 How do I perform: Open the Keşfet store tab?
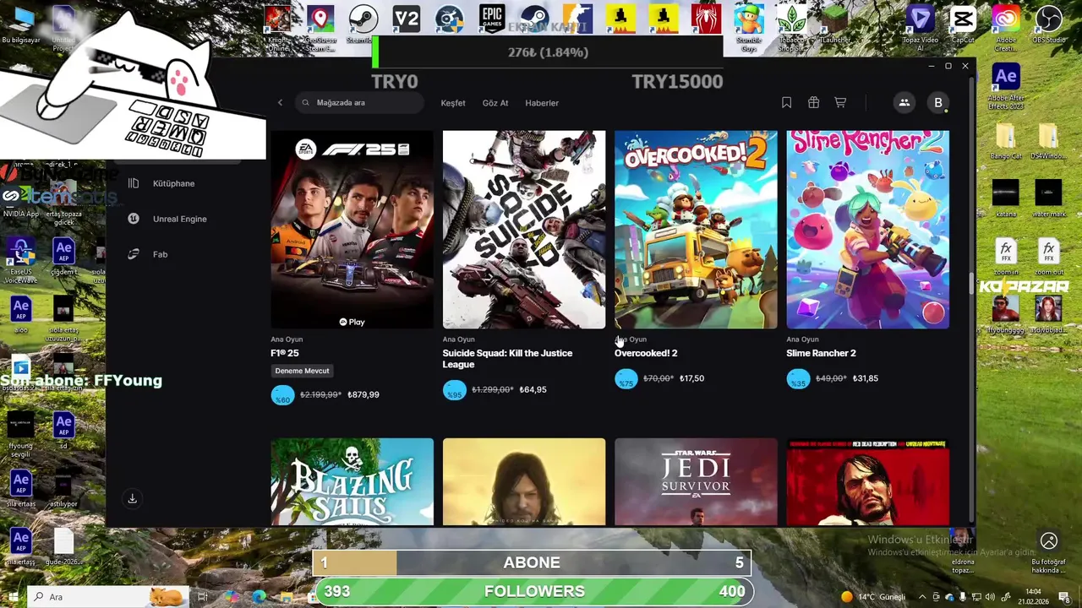coord(453,103)
